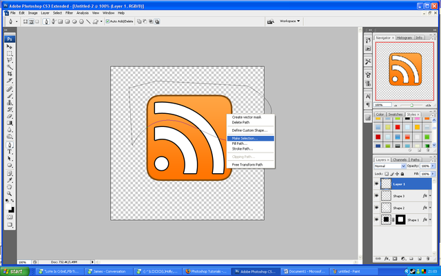Switch to the Channels tab
The width and height of the screenshot is (441, 276).
400,159
